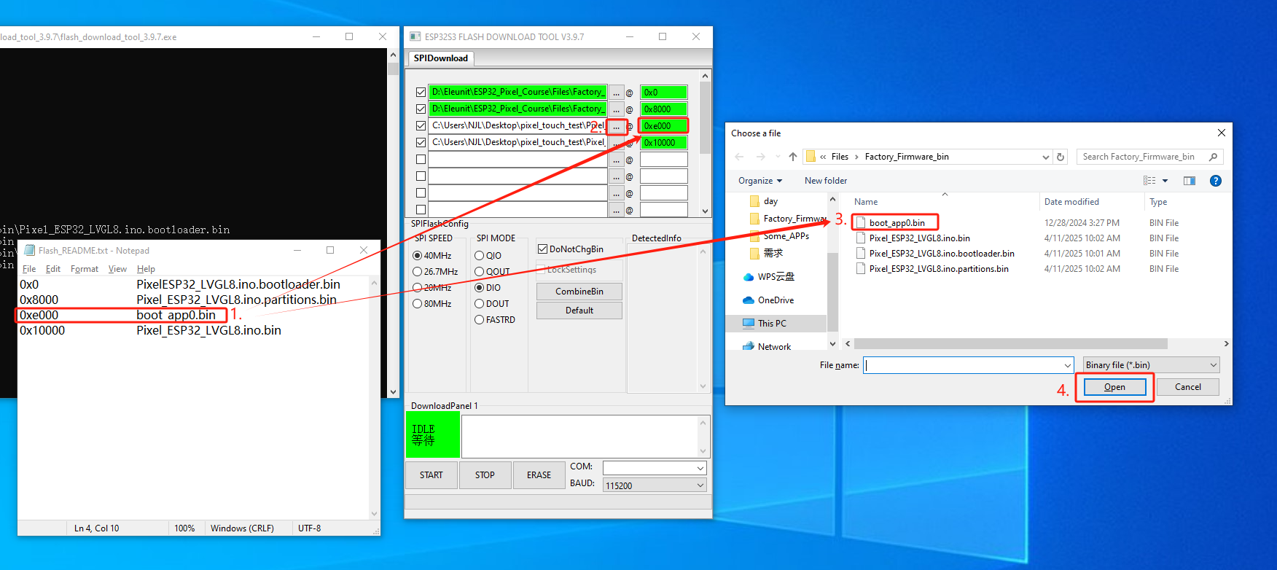The width and height of the screenshot is (1277, 570).
Task: Select Pixel_ESP32_LVGL8.ino.partitions.bin file
Action: (939, 269)
